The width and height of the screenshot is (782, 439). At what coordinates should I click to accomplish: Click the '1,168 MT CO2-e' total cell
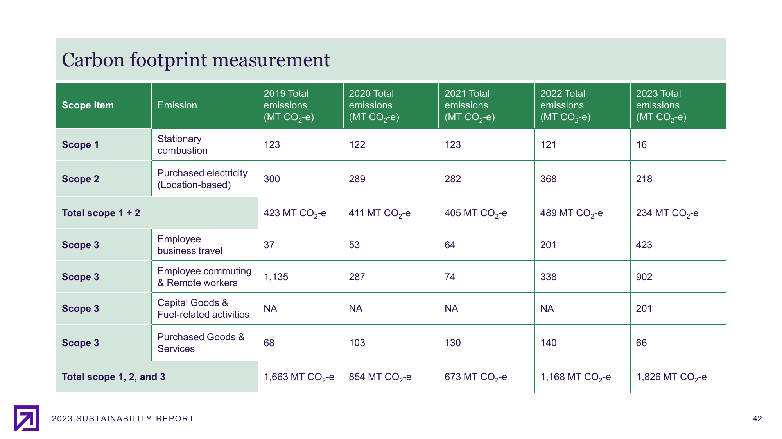tap(582, 377)
